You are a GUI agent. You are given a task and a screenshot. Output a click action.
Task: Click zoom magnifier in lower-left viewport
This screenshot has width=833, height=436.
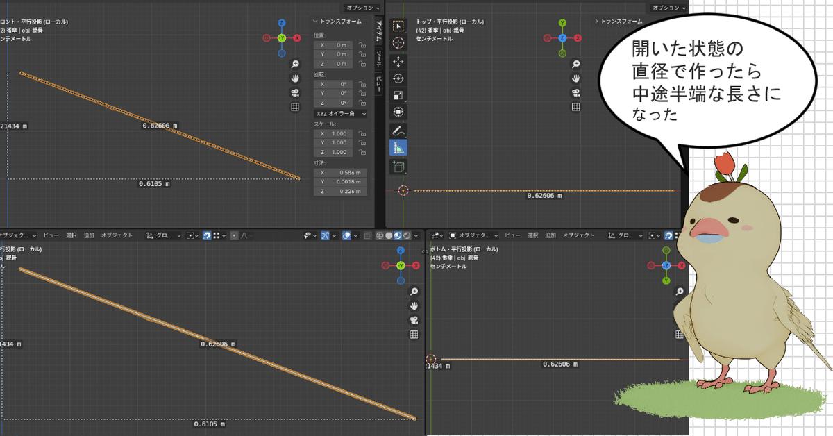pos(414,292)
